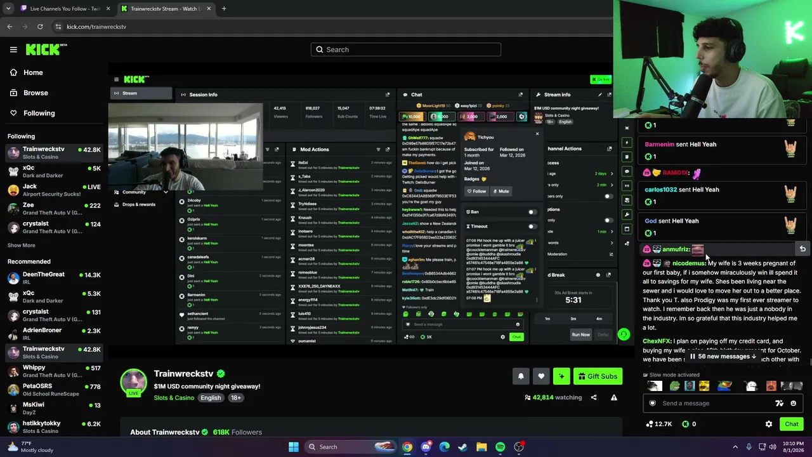The height and width of the screenshot is (457, 812).
Task: Reload the browser page
Action: [40, 27]
